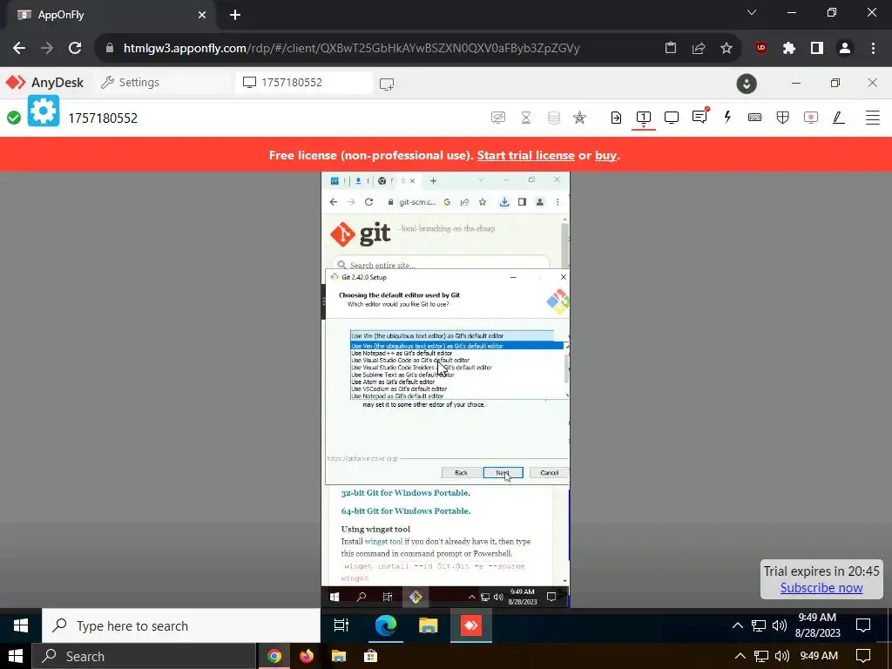The image size is (892, 669).
Task: Open the outer Chrome three-dot menu
Action: (873, 49)
